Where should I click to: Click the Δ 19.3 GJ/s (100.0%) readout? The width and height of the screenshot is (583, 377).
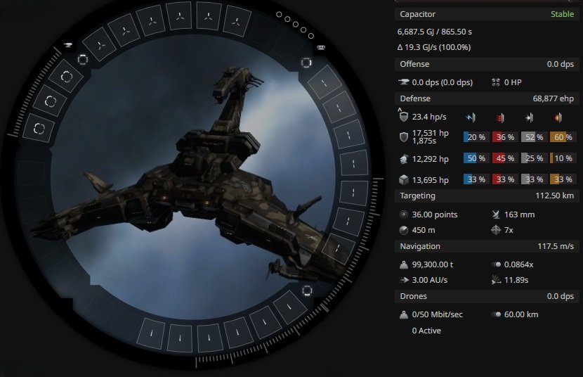click(x=434, y=47)
